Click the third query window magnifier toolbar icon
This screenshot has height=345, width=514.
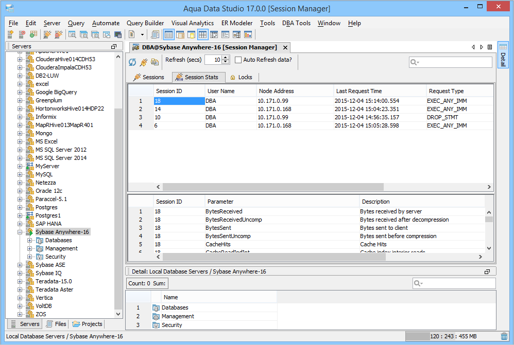(95, 34)
